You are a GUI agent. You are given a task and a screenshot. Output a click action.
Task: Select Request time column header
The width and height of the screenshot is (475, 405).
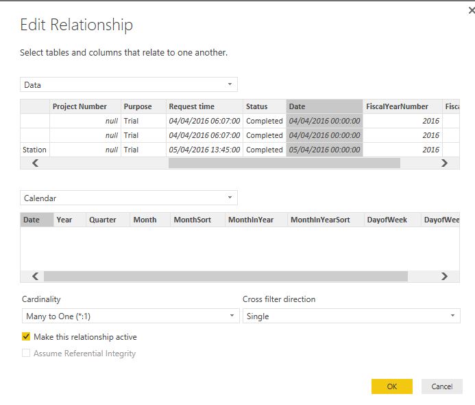tap(204, 106)
